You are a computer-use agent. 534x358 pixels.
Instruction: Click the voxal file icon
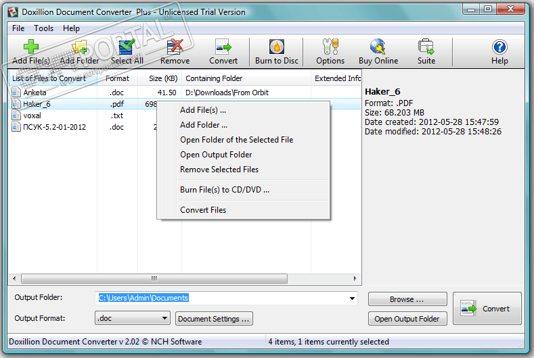click(x=16, y=116)
